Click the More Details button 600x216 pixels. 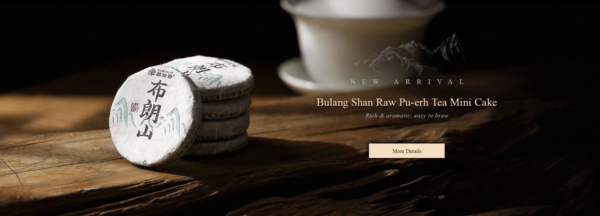click(x=407, y=151)
